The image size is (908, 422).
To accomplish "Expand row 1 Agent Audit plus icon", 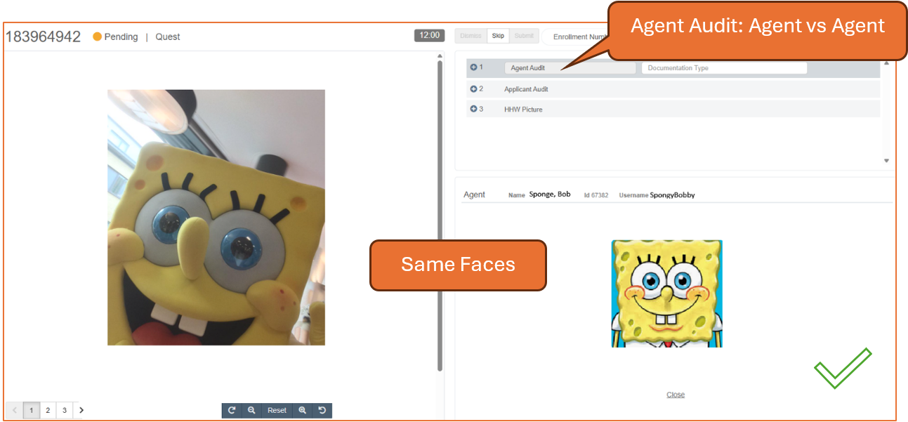I will [x=473, y=67].
